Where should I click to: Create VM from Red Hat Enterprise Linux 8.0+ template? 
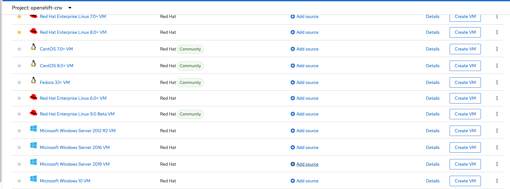point(465,32)
